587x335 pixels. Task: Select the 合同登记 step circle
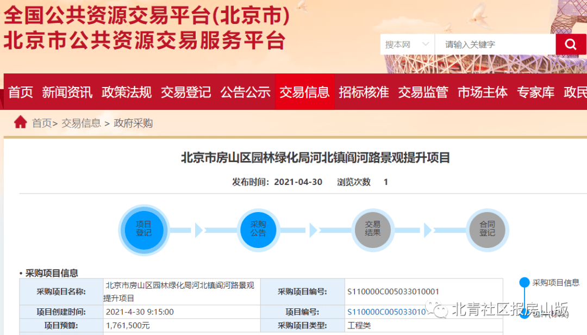487,229
